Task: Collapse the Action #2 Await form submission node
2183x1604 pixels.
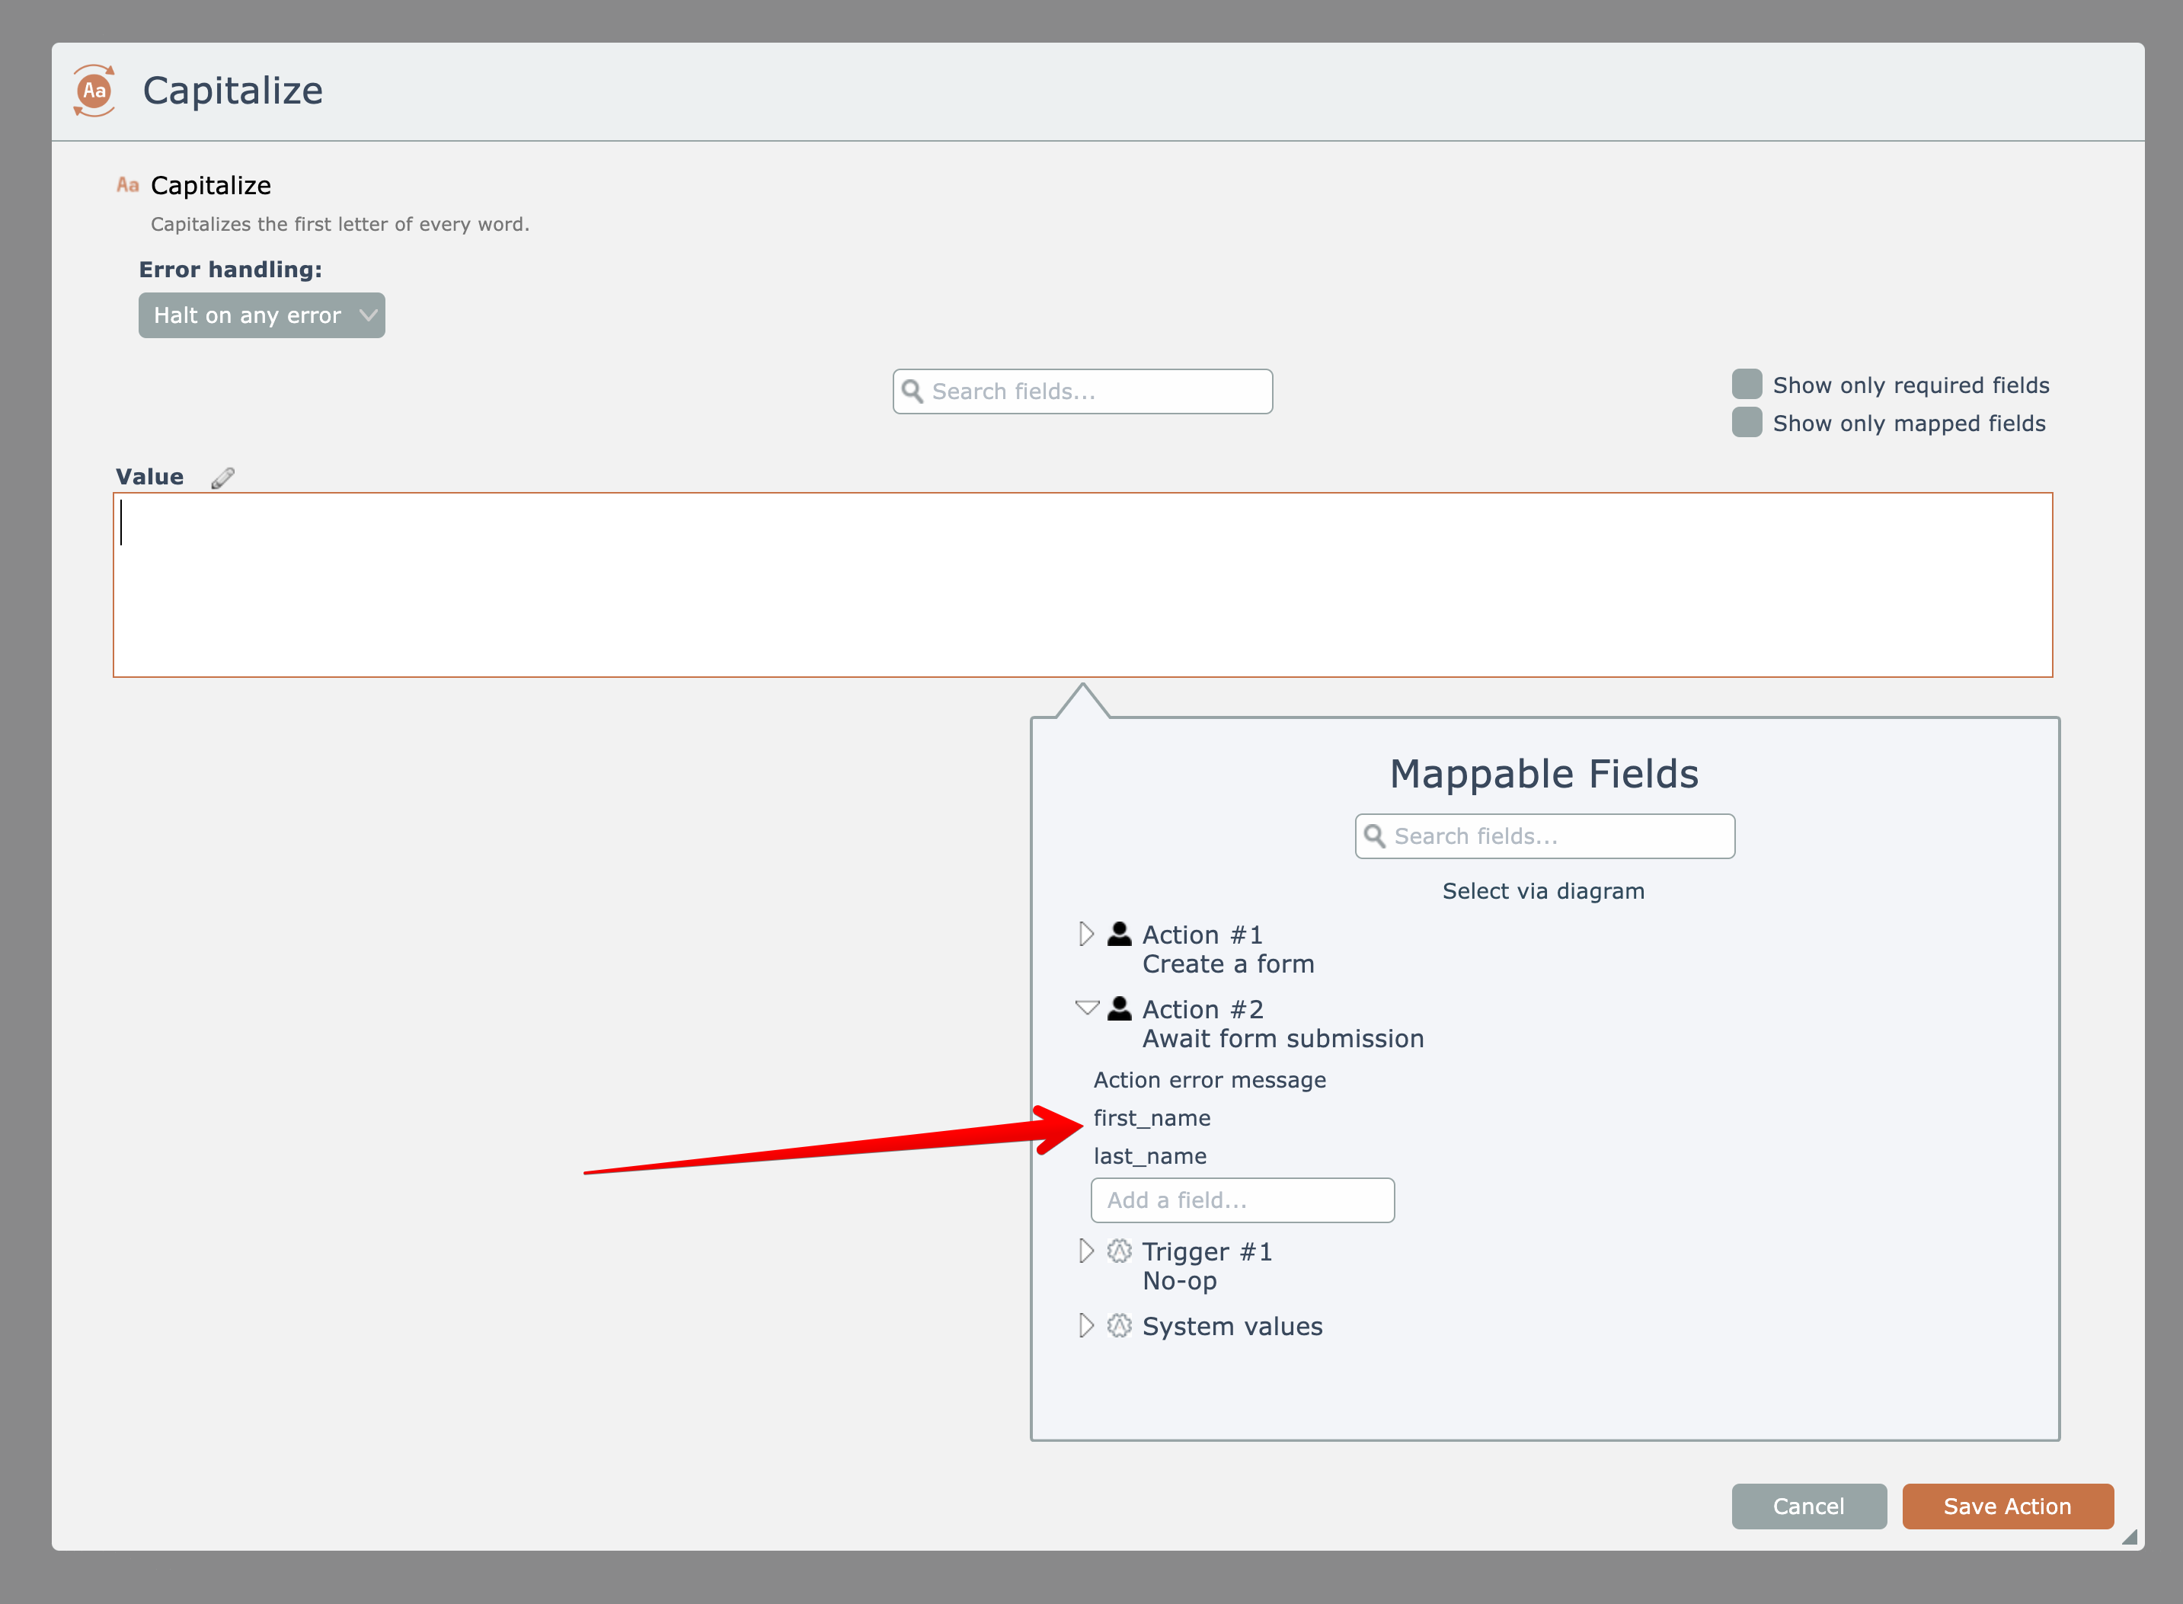Action: click(1087, 1008)
